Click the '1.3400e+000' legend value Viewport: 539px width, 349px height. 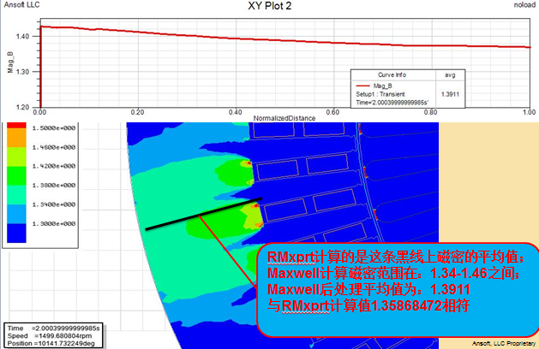pos(54,204)
